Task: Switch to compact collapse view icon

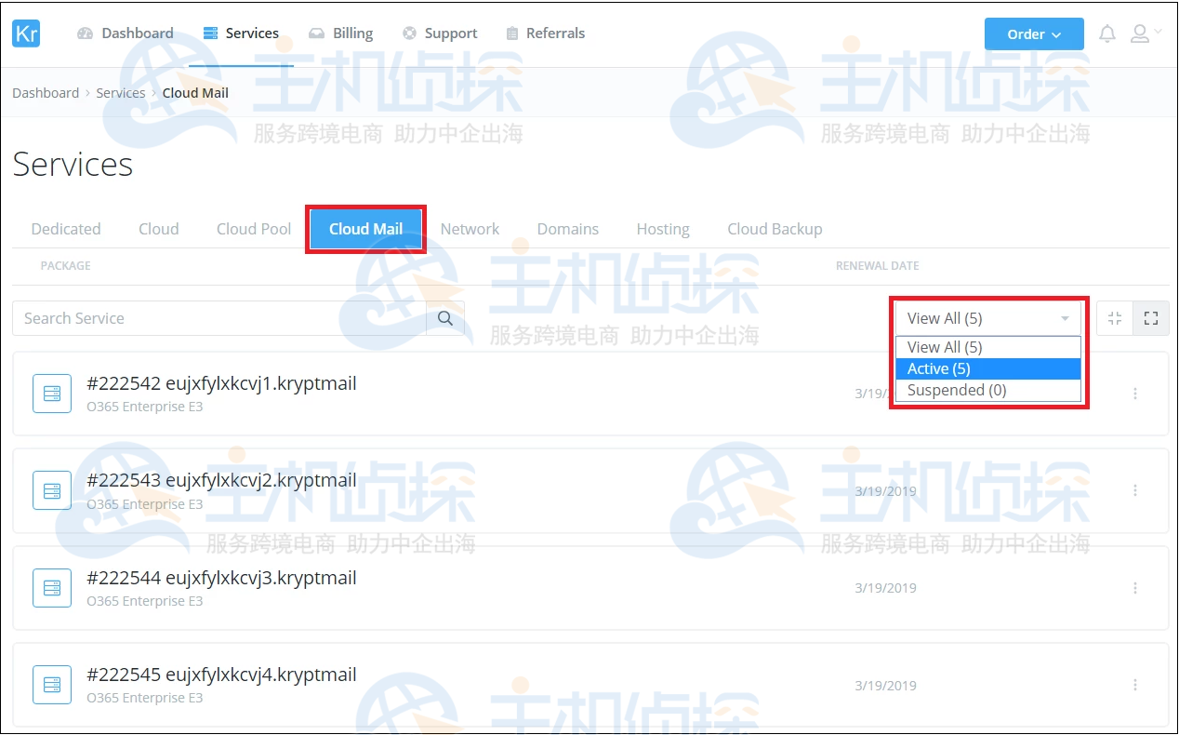Action: click(x=1115, y=318)
